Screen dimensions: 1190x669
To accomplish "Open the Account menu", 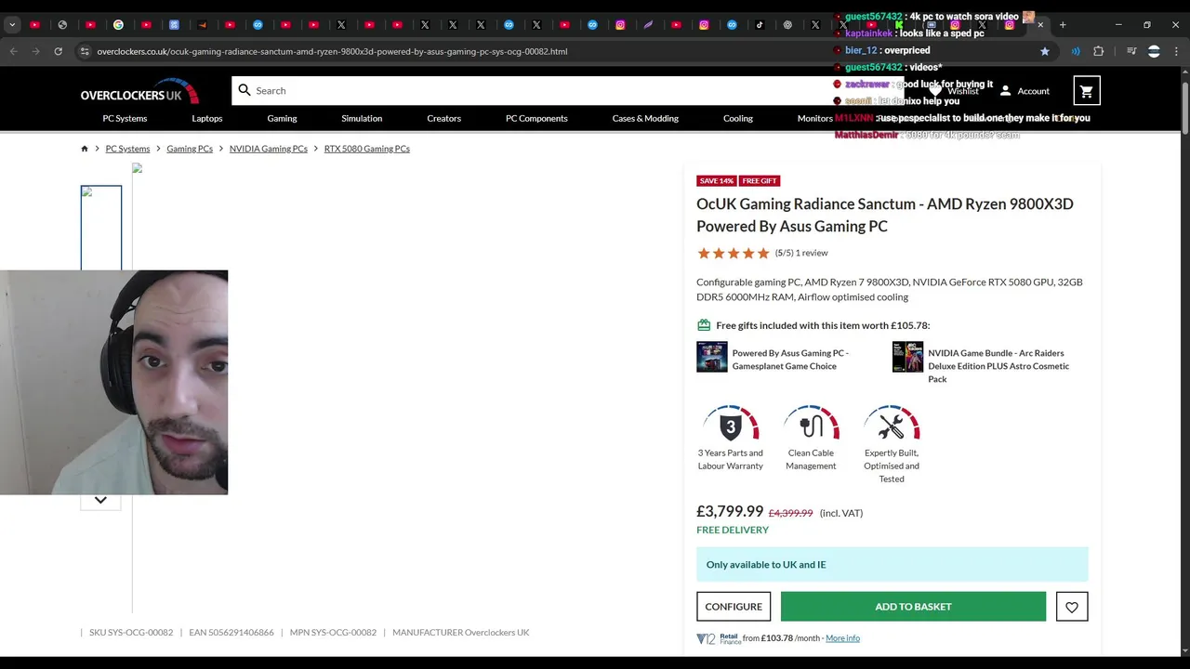I will [x=1024, y=91].
